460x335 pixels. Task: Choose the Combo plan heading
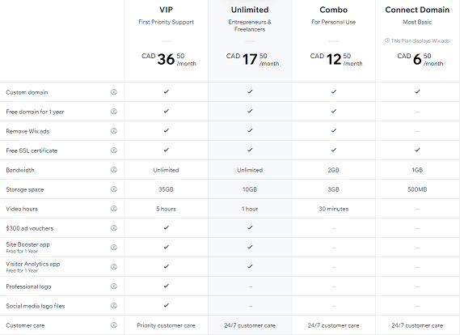click(x=334, y=10)
